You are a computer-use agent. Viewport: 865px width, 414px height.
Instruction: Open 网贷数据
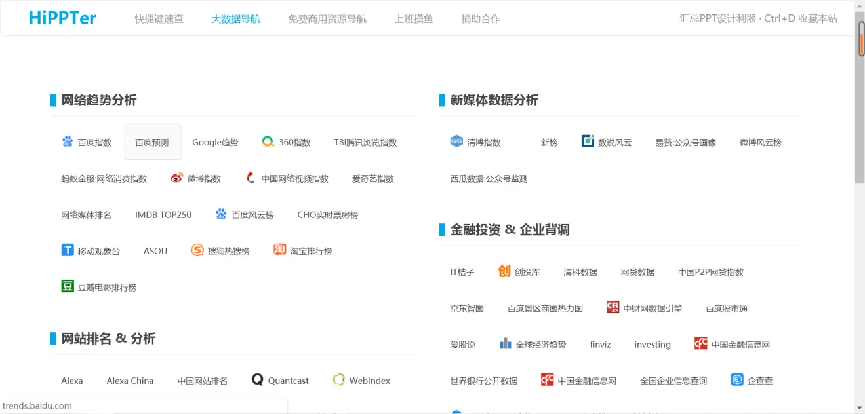pyautogui.click(x=638, y=272)
